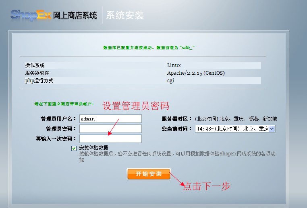Focus the re-enter password field
The width and height of the screenshot is (307, 208).
point(110,139)
